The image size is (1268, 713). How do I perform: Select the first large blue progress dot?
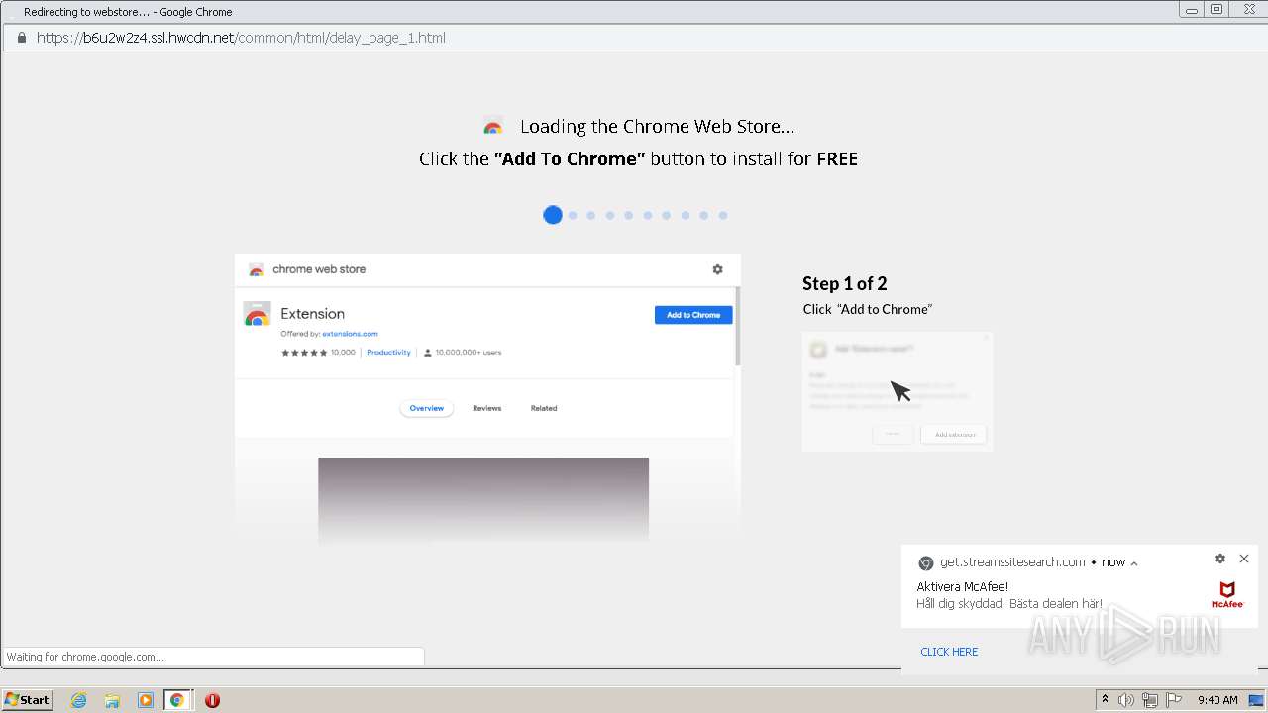coord(553,215)
